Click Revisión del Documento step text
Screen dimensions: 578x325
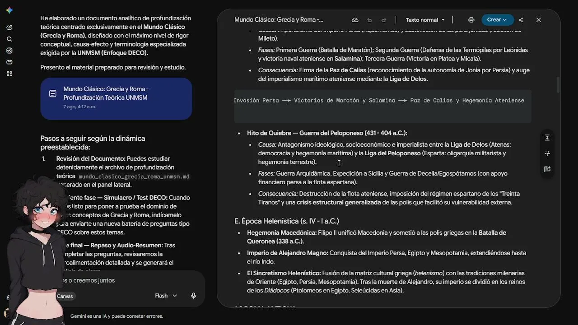click(x=91, y=159)
